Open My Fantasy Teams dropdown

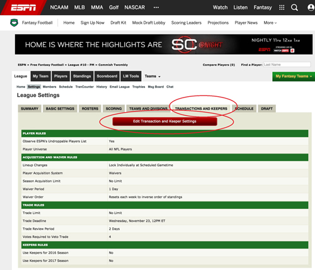coord(294,76)
